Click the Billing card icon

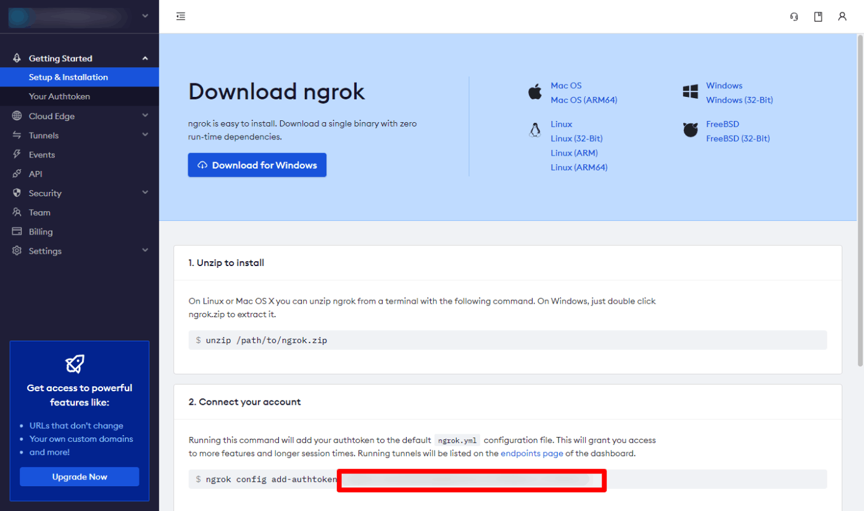[x=17, y=231]
